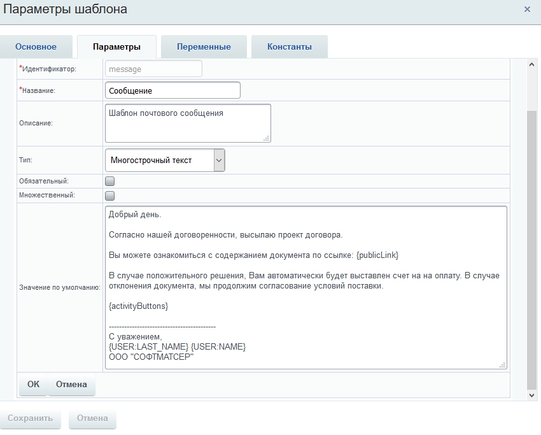Viewport: 541px width, 435px height.
Task: Focus the Название input field
Action: pos(172,90)
